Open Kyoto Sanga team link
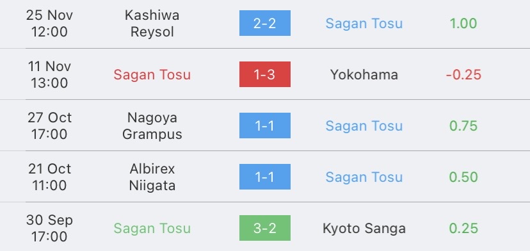530x251 pixels. [x=364, y=229]
